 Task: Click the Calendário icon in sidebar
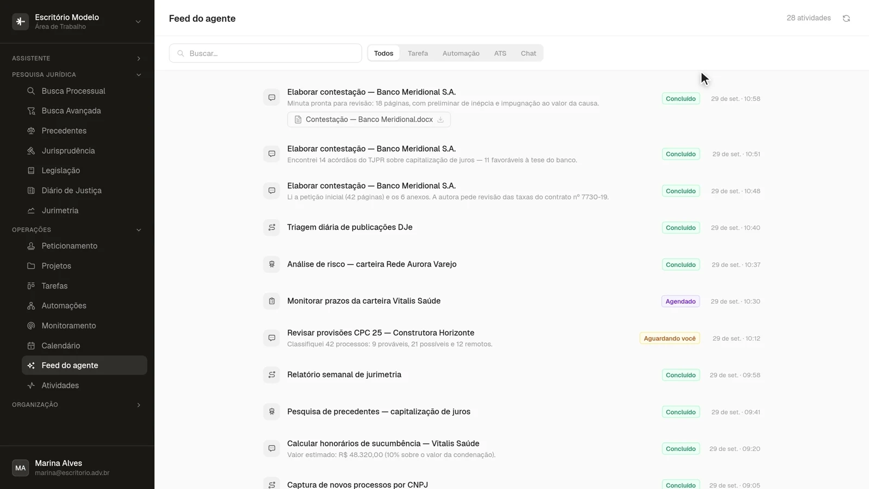pos(31,346)
